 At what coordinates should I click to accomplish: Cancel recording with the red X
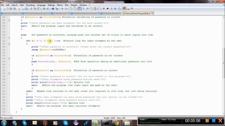pyautogui.click(x=220, y=121)
